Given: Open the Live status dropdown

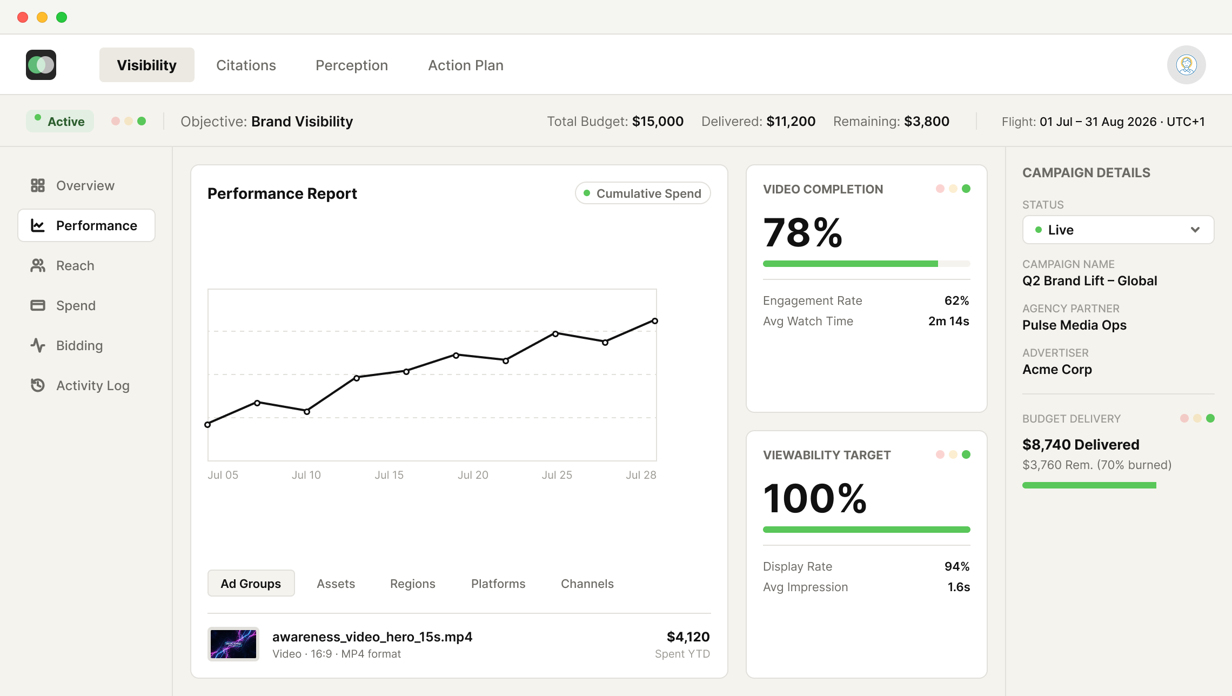Looking at the screenshot, I should pos(1118,230).
